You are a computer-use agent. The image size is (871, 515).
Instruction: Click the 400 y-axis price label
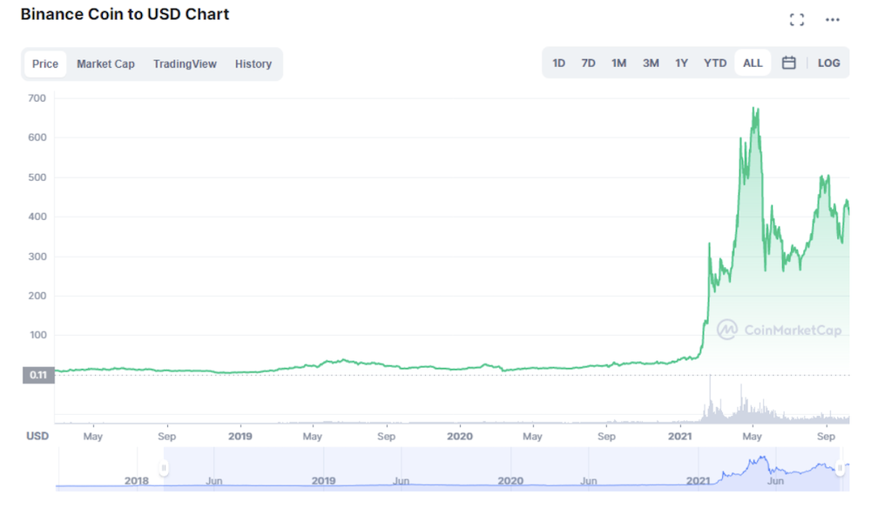click(37, 217)
